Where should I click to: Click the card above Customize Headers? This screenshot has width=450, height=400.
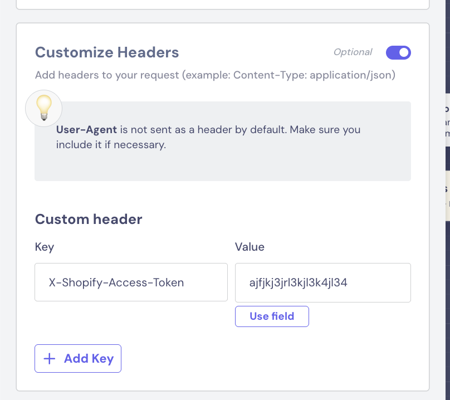[223, 3]
